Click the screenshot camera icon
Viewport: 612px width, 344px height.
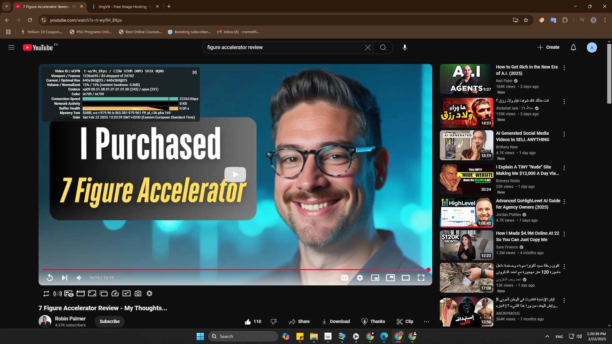tap(138, 294)
